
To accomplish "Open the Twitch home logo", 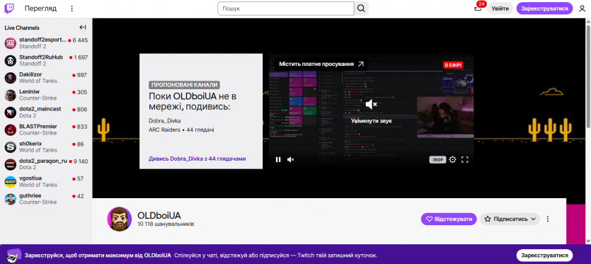I will pos(9,8).
